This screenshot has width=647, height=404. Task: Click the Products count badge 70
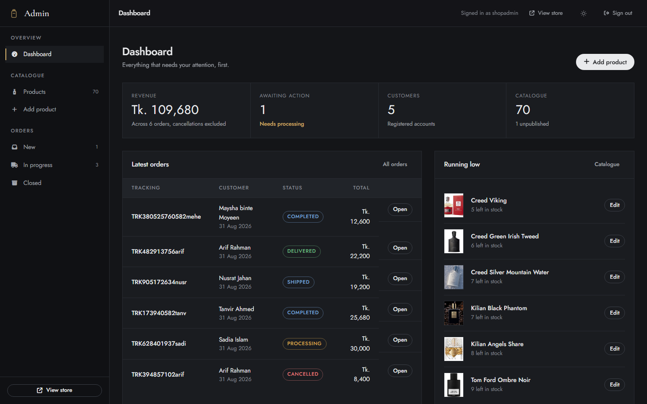coord(95,92)
